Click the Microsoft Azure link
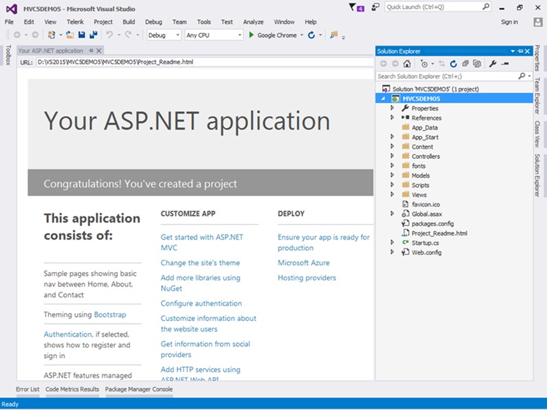 tap(304, 262)
